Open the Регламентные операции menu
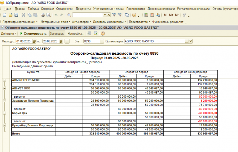Screen dimensions: 238x152 193,9
